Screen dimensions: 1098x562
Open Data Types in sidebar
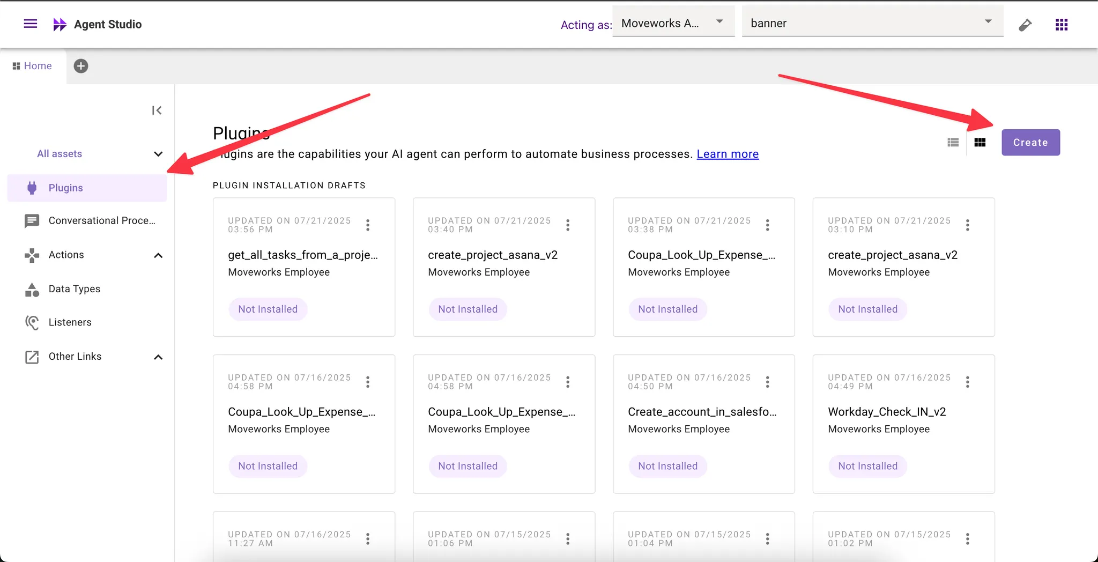coord(75,289)
